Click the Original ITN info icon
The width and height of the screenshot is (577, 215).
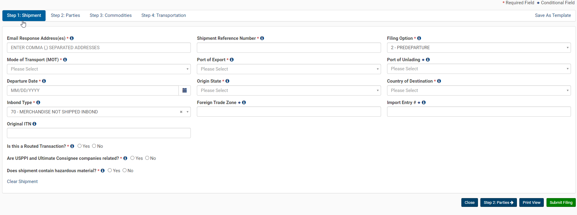pos(34,124)
